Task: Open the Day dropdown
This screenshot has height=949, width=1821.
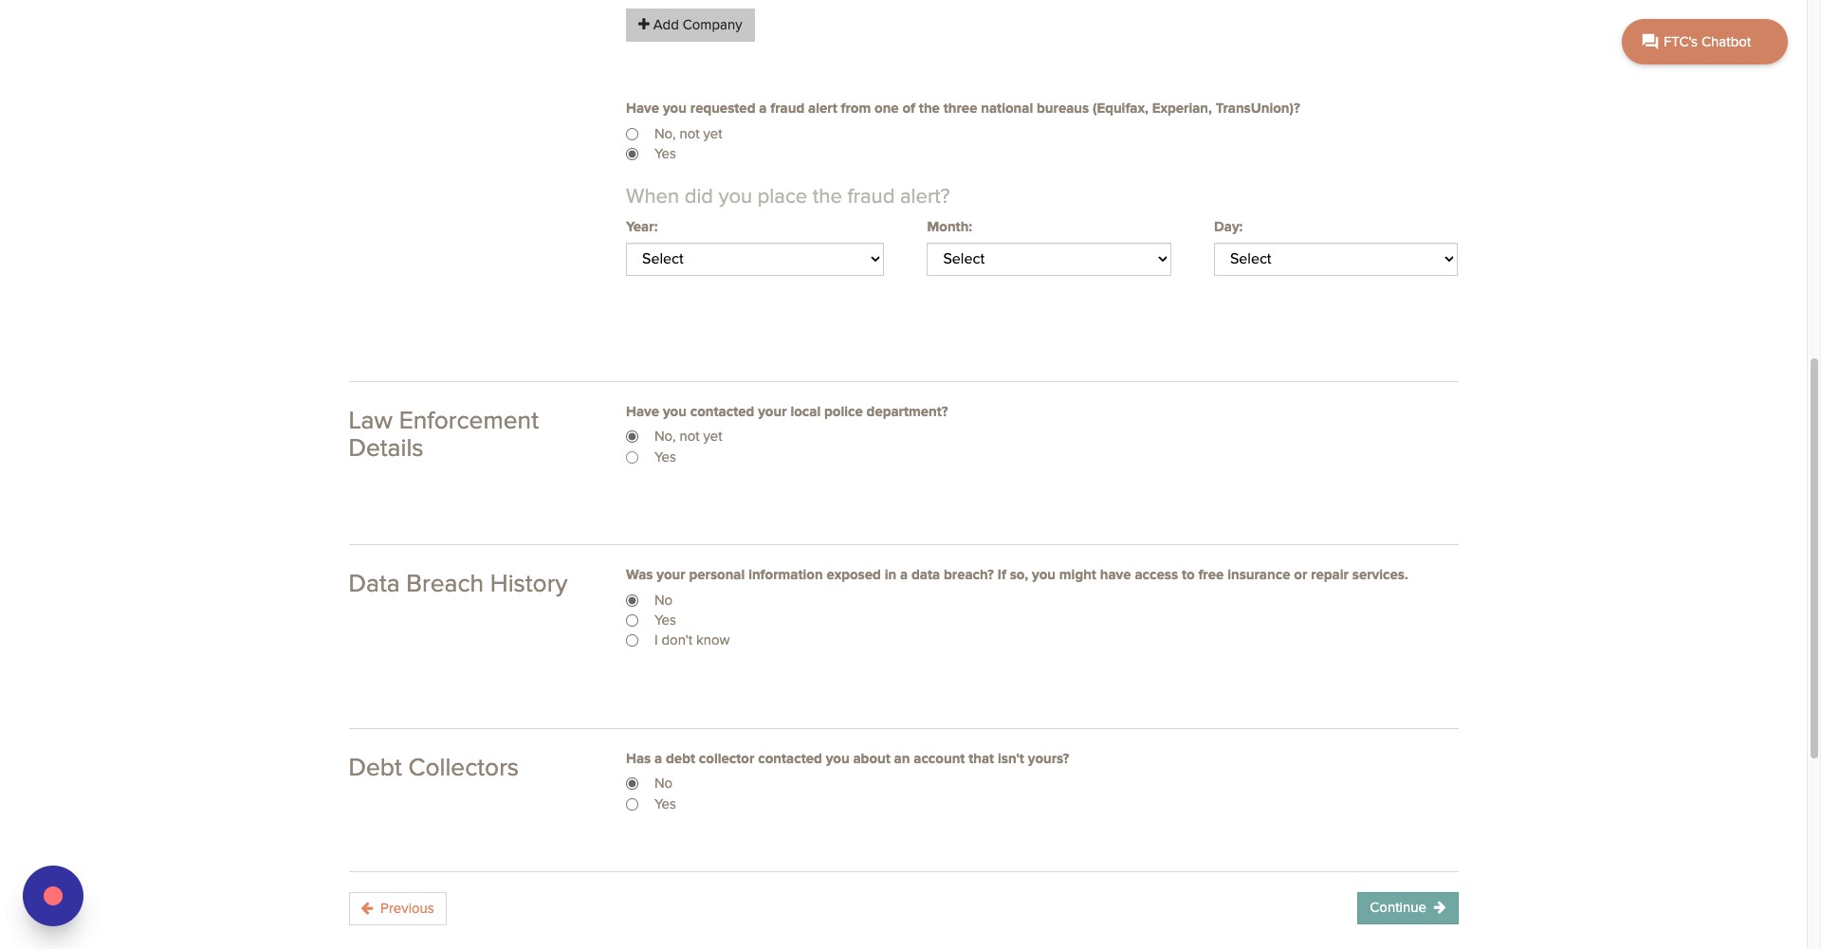Action: (x=1334, y=259)
